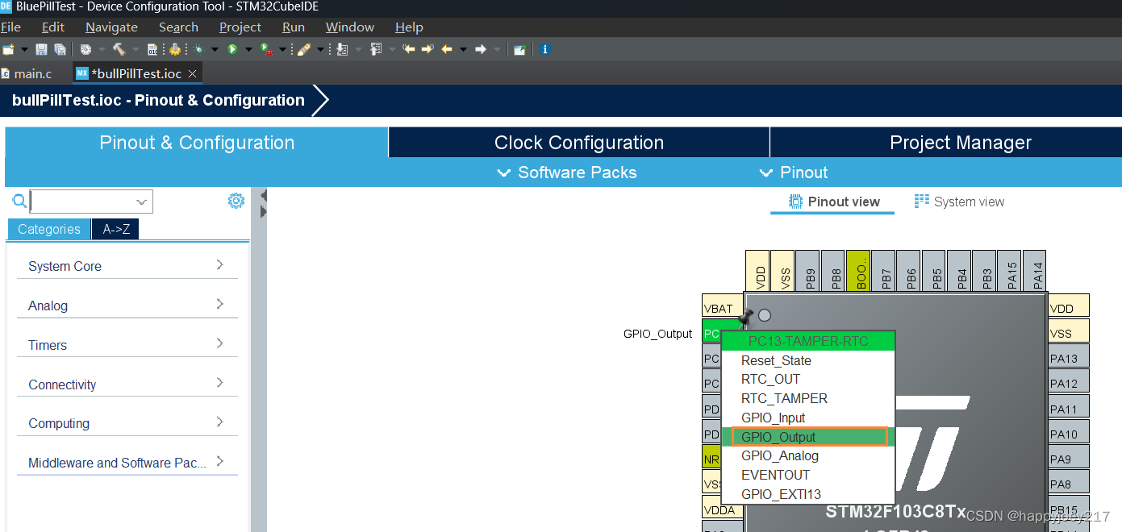
Task: Click the binary 010 toolbar icon
Action: [x=152, y=49]
